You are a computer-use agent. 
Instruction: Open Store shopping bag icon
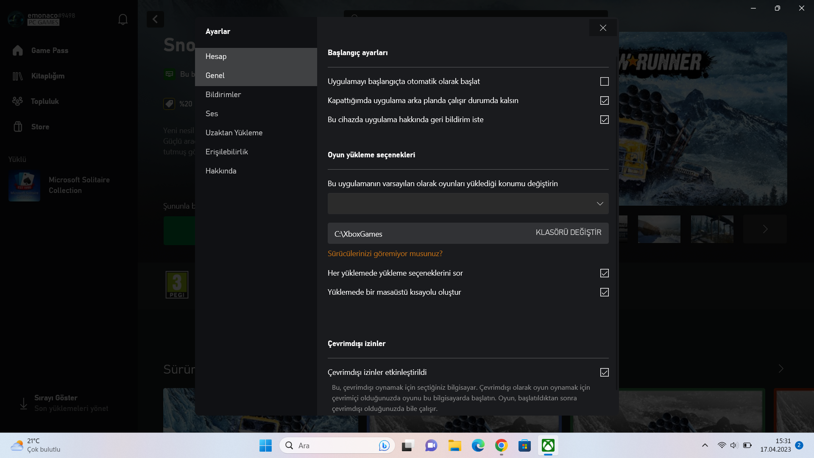click(x=18, y=127)
